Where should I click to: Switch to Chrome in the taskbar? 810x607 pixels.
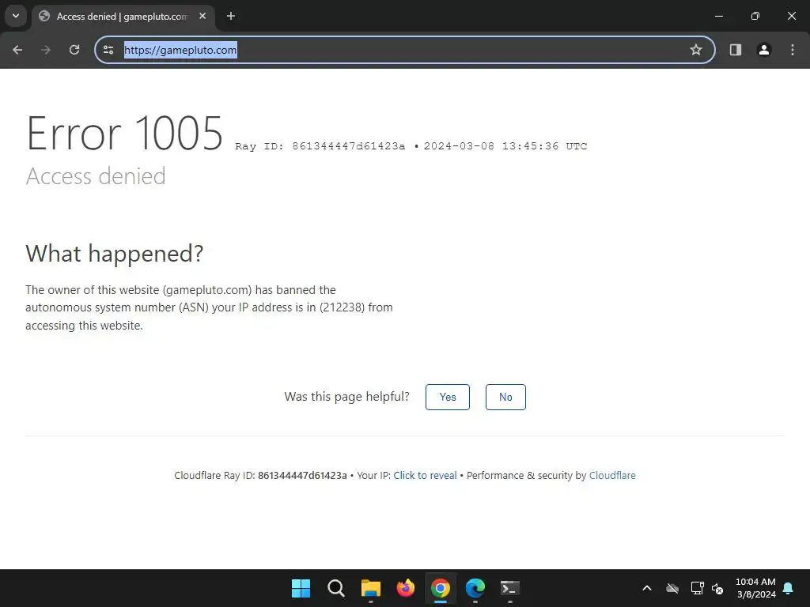pos(440,588)
